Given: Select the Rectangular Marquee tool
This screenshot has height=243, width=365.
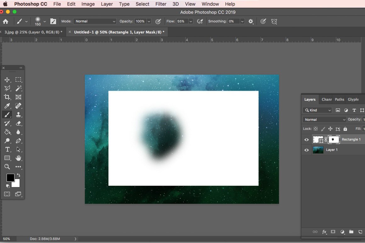Looking at the screenshot, I should tap(18, 80).
